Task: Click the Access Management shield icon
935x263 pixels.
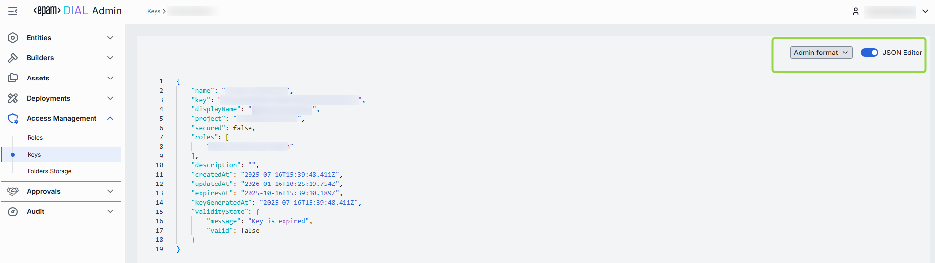Action: click(x=13, y=118)
